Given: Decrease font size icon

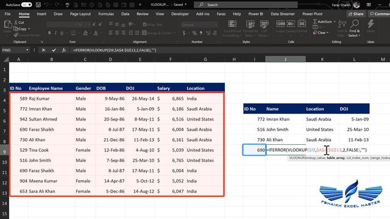Looking at the screenshot, I should (100, 24).
